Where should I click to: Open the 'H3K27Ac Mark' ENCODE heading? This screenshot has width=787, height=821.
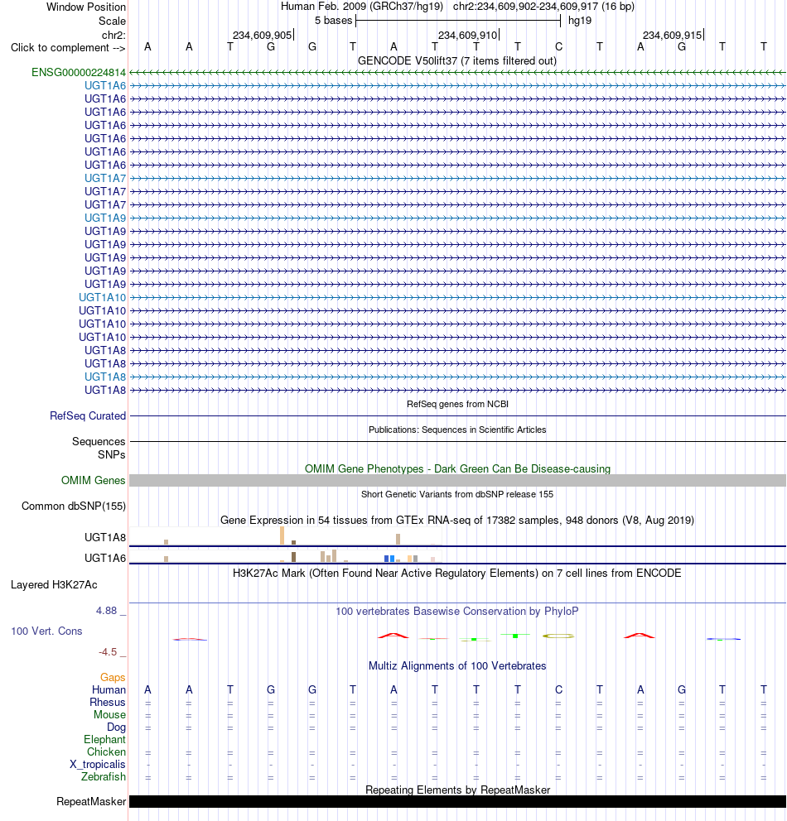pyautogui.click(x=457, y=573)
